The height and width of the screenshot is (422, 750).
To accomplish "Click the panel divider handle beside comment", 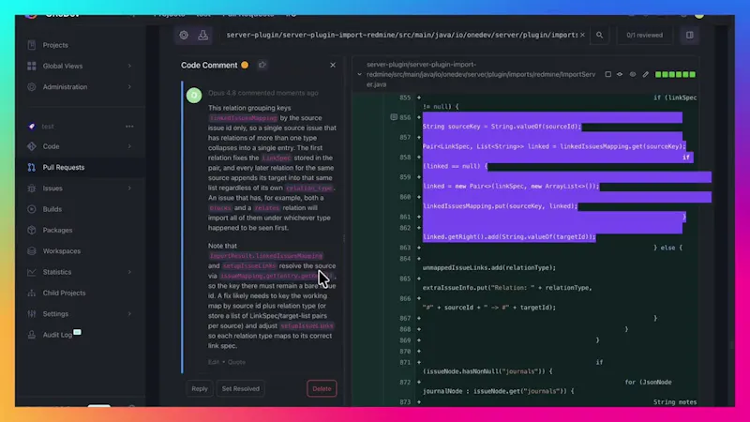I will (x=344, y=238).
